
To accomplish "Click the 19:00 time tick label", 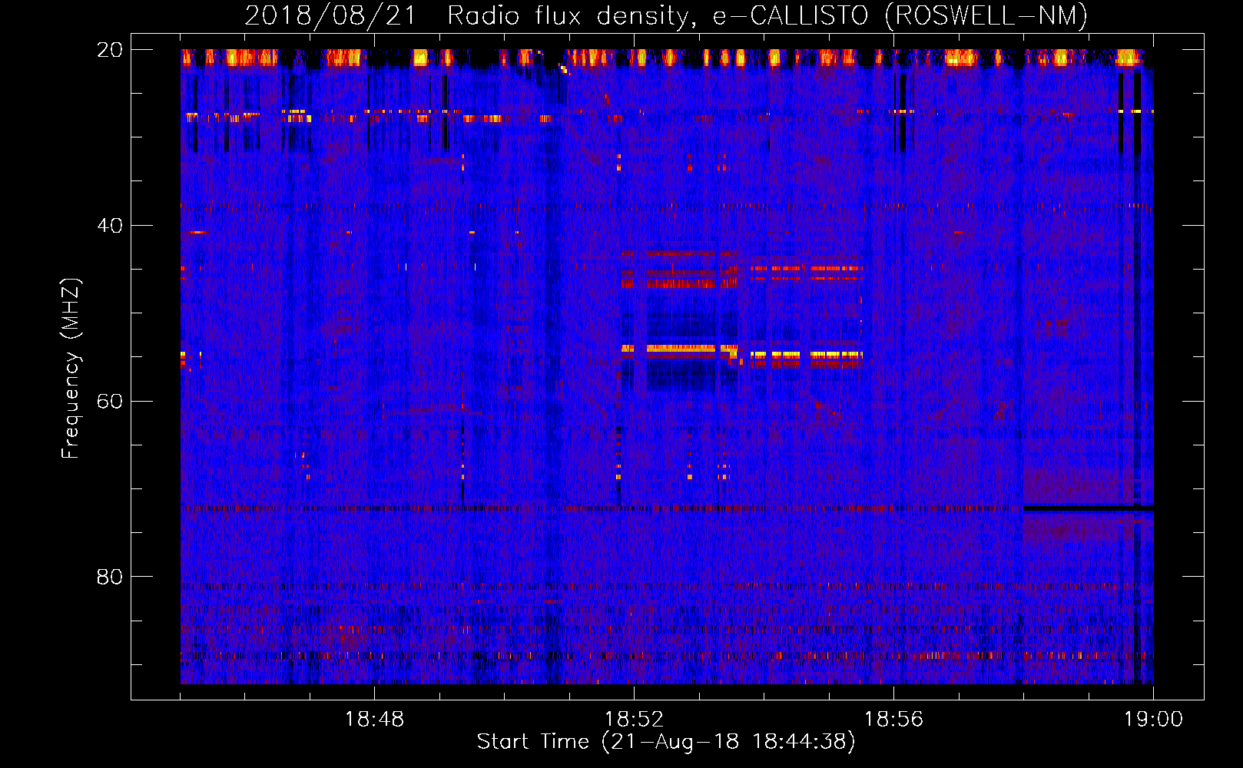I will (x=1153, y=720).
